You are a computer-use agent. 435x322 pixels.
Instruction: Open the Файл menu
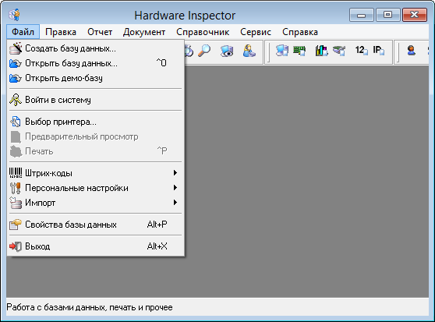click(23, 32)
